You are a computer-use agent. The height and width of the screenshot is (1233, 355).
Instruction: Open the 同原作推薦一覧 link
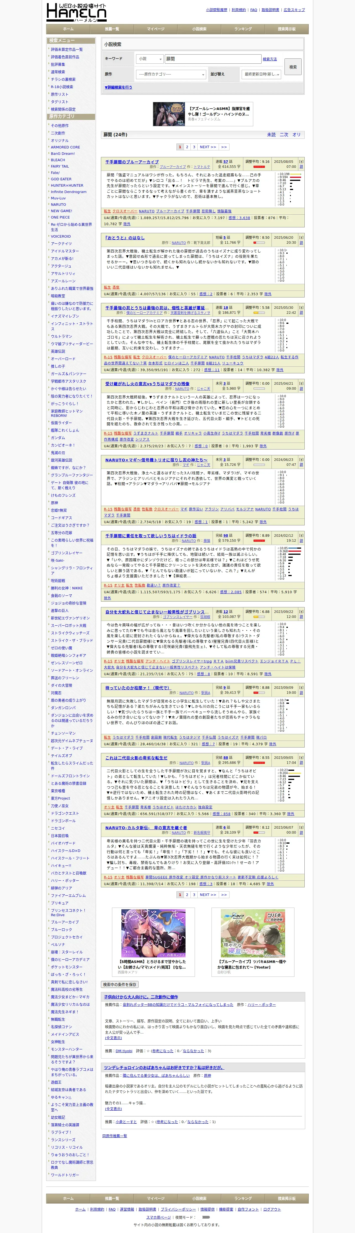pyautogui.click(x=115, y=1136)
